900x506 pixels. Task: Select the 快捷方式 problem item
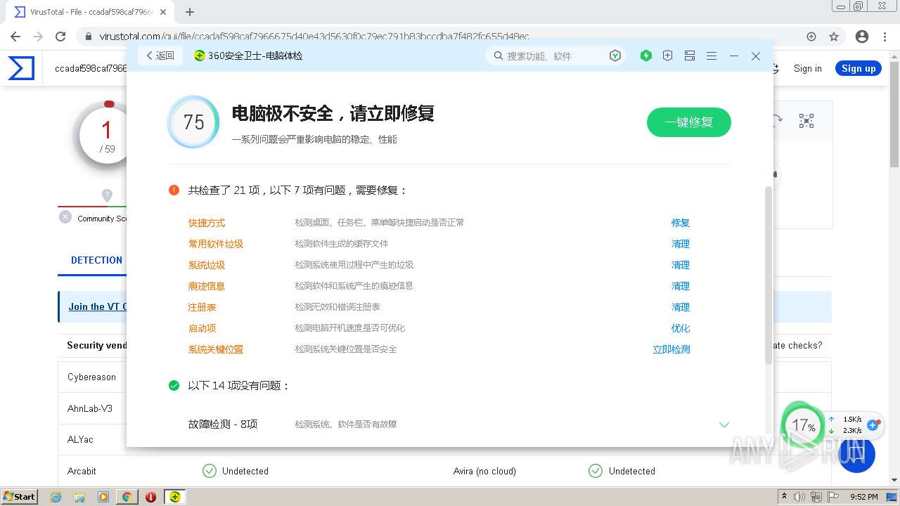pos(207,223)
